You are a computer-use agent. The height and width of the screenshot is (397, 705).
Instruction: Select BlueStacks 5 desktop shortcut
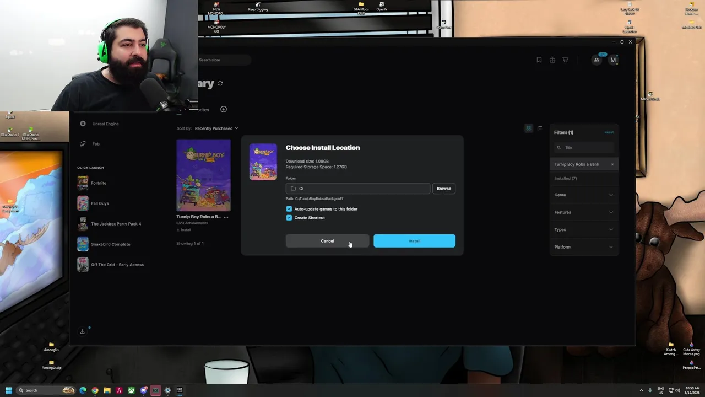10,132
